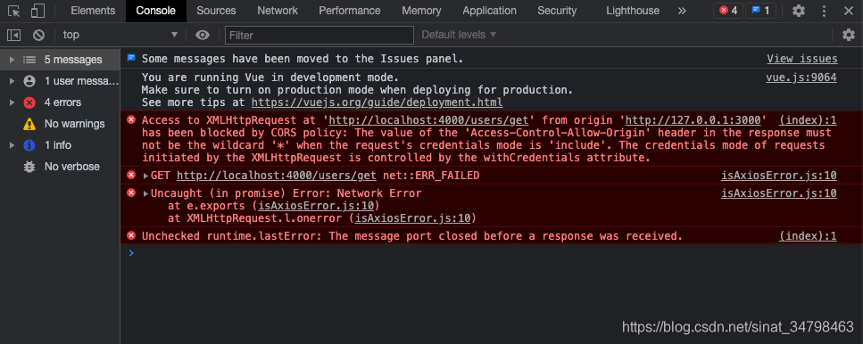The width and height of the screenshot is (863, 344).
Task: Click the blue issues counter badge
Action: [x=760, y=11]
